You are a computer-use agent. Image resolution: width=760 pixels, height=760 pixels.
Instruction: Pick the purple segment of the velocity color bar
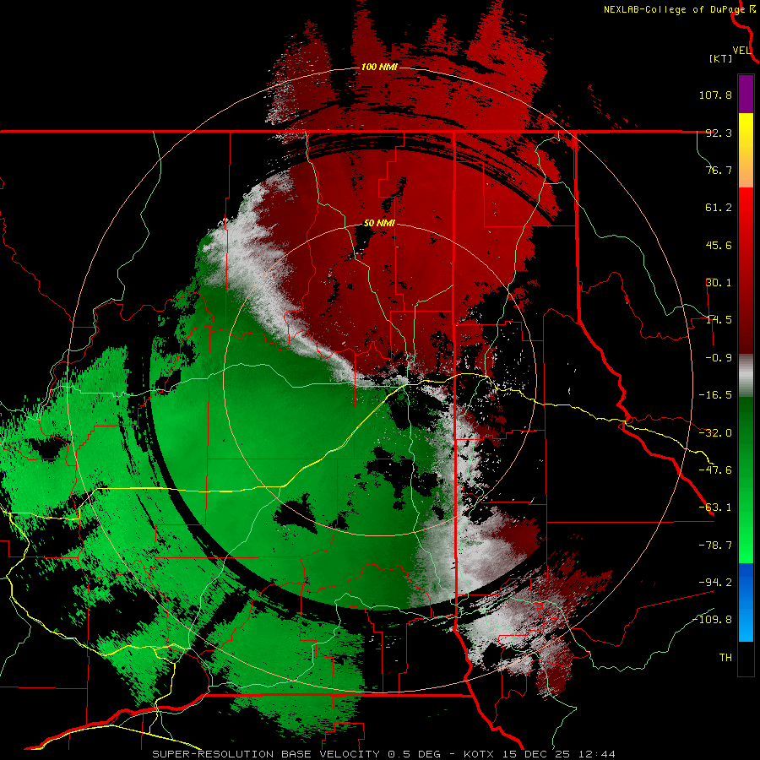(x=746, y=94)
